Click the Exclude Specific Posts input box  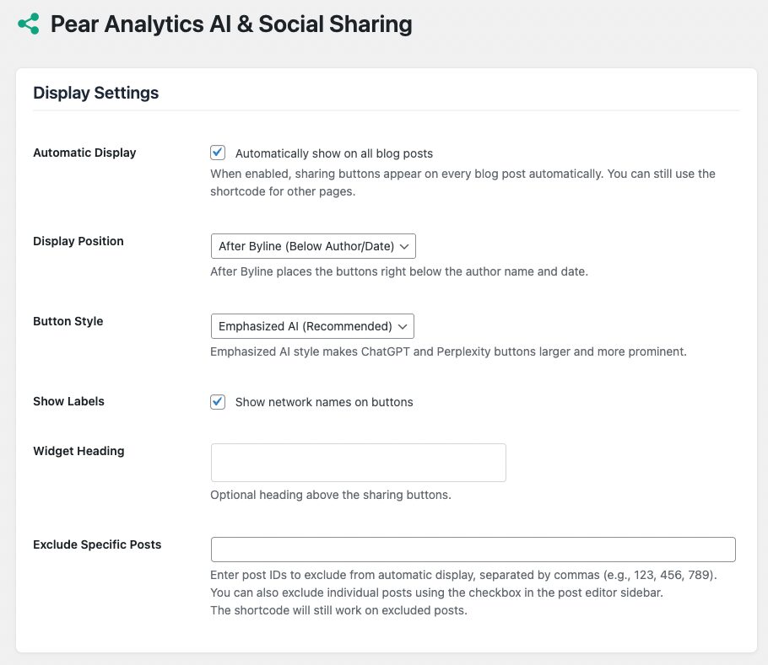(473, 549)
